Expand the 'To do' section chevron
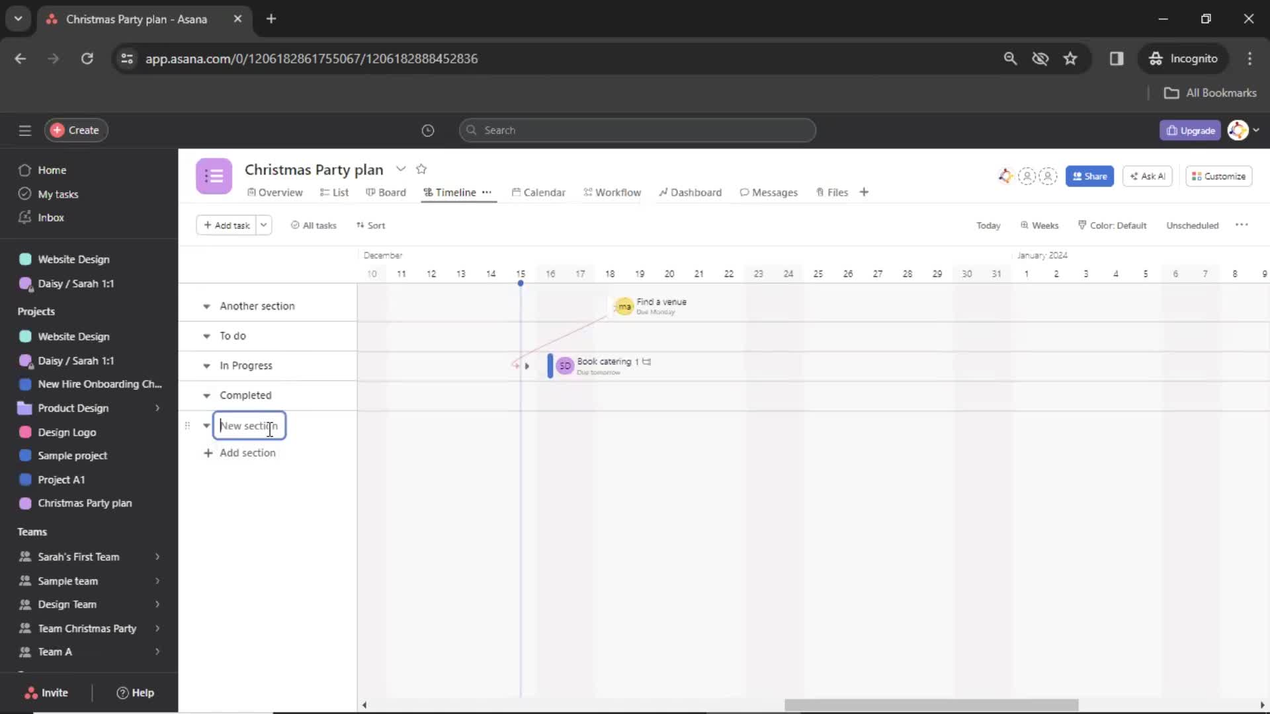Viewport: 1270px width, 714px height. (206, 336)
